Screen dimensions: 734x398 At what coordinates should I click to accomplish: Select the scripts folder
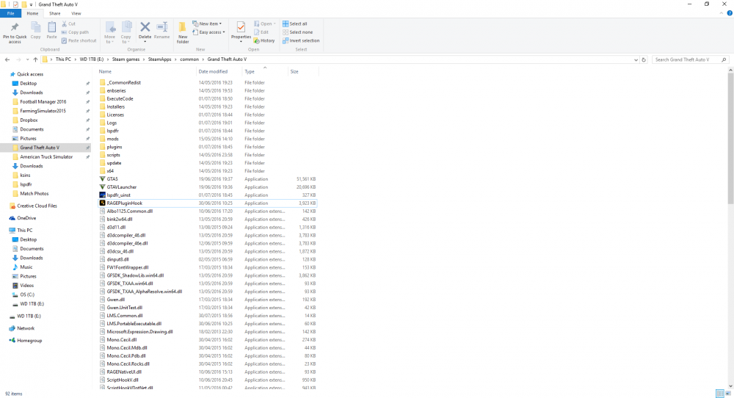click(x=113, y=155)
